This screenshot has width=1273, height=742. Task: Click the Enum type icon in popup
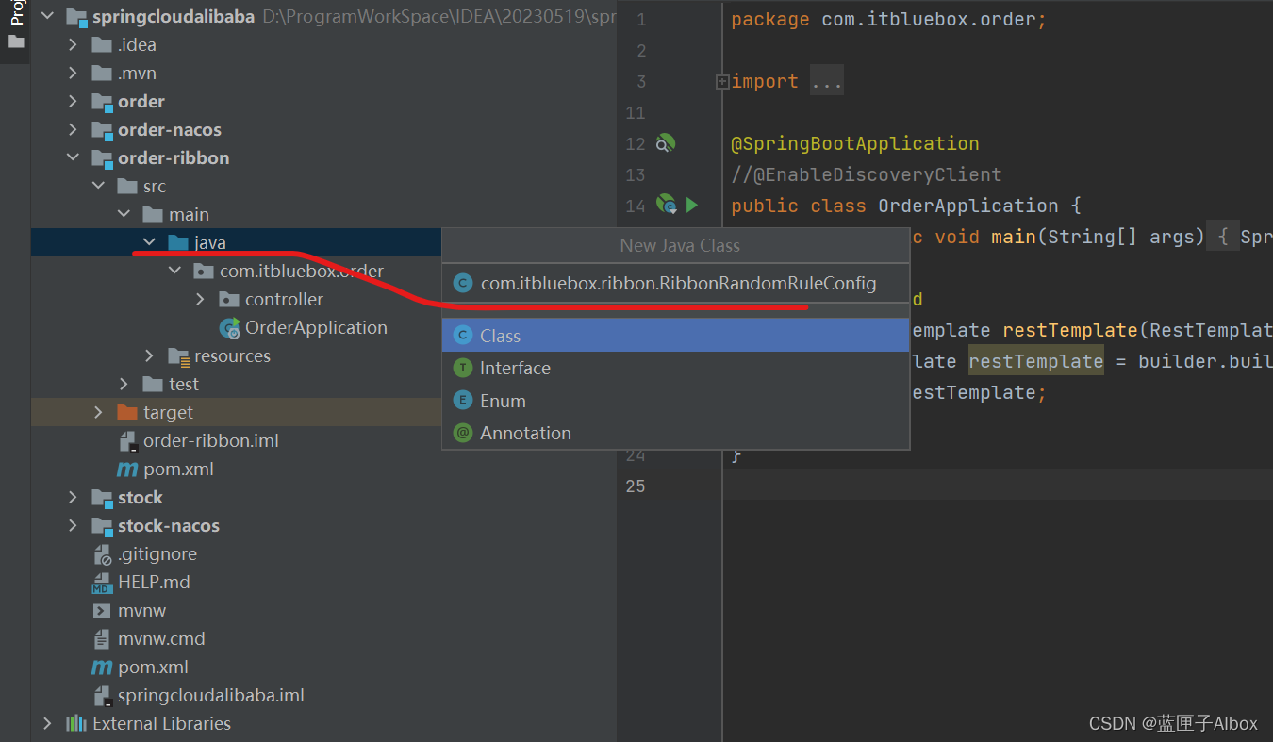[462, 401]
